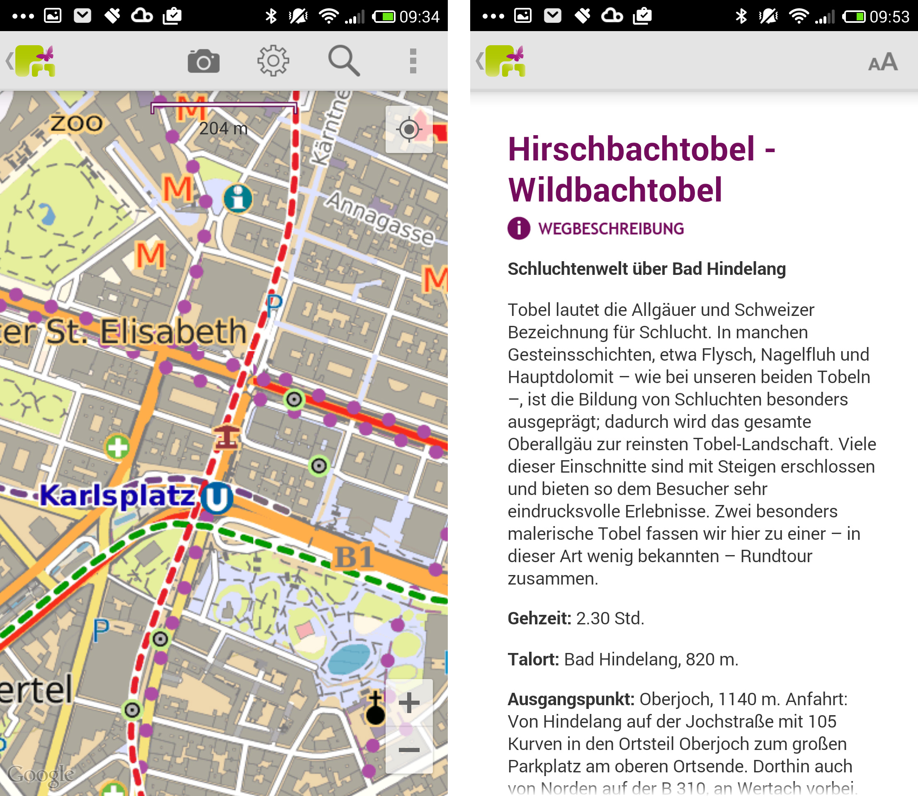Change text size with AA icon
918x796 pixels.
(x=882, y=62)
